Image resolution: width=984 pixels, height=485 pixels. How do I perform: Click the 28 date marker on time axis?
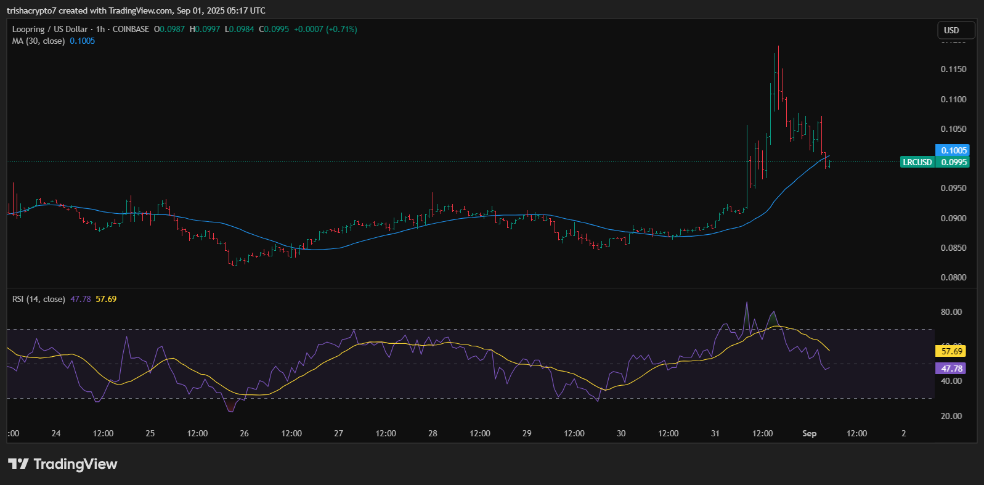(x=433, y=433)
